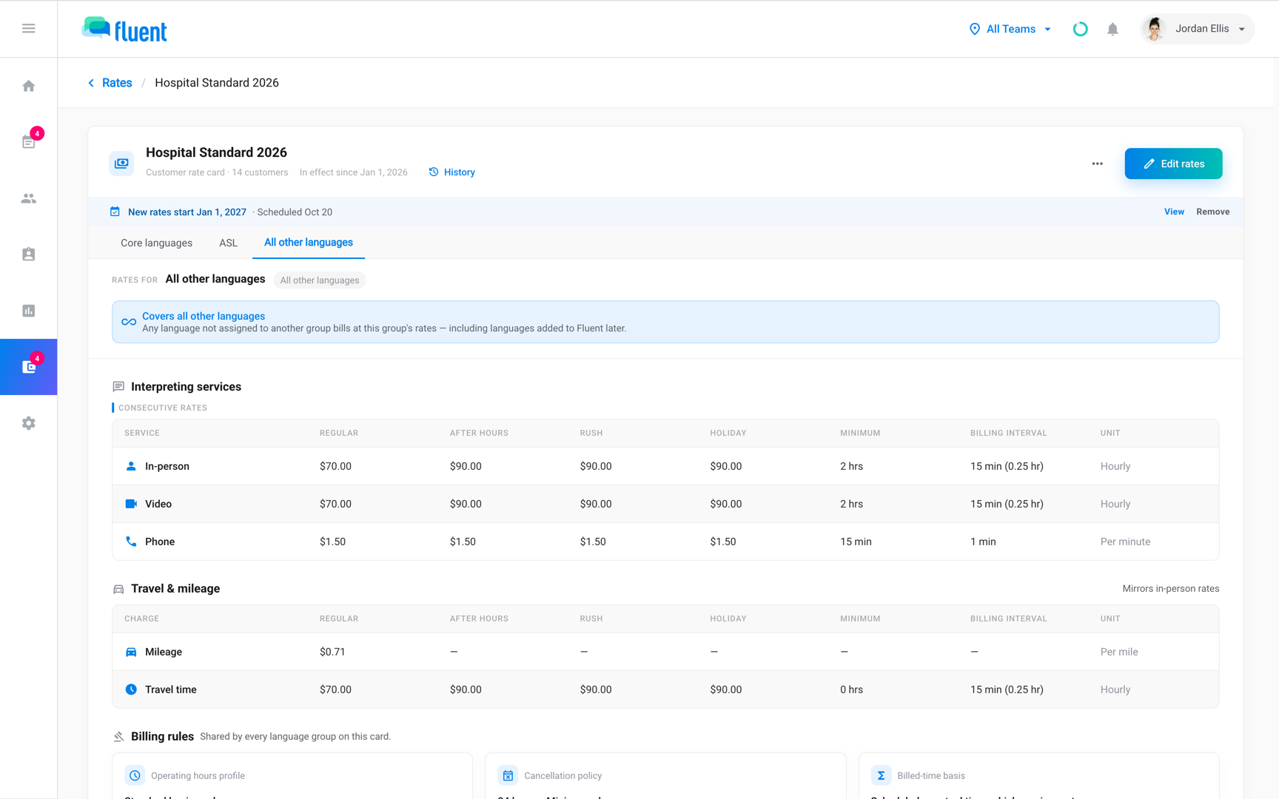Click the All other languages chip

(320, 280)
